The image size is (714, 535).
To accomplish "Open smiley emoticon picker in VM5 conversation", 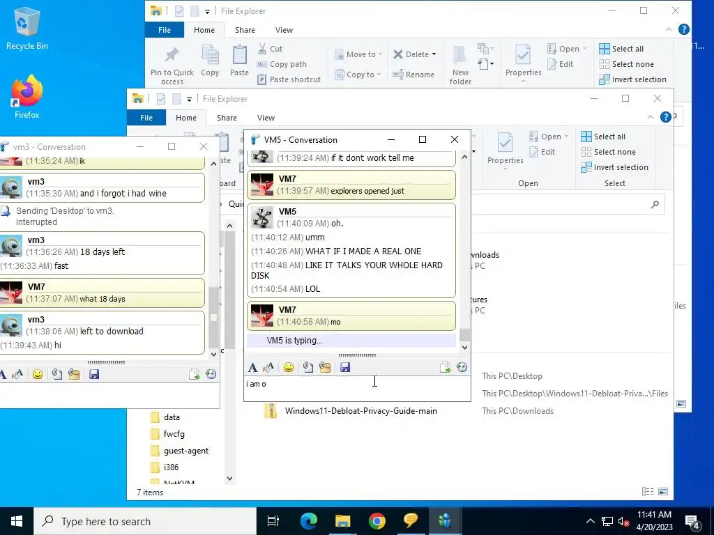I will click(x=288, y=367).
